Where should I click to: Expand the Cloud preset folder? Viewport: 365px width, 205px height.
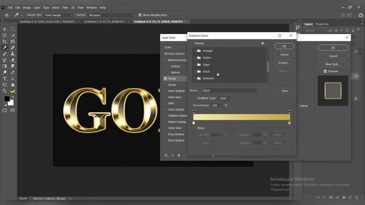tap(195, 72)
